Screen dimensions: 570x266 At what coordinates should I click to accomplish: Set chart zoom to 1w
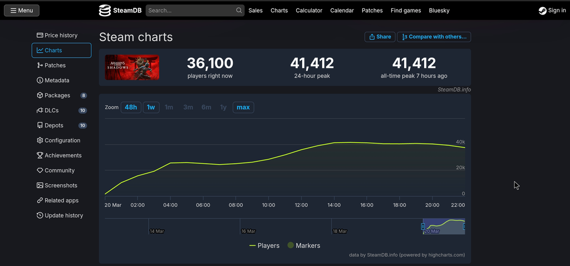click(151, 107)
